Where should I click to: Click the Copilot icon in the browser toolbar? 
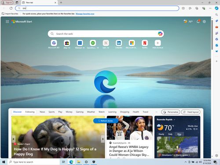point(216,8)
